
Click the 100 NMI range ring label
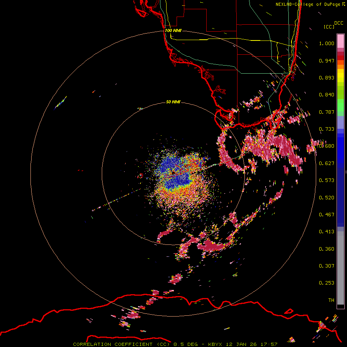point(173,30)
